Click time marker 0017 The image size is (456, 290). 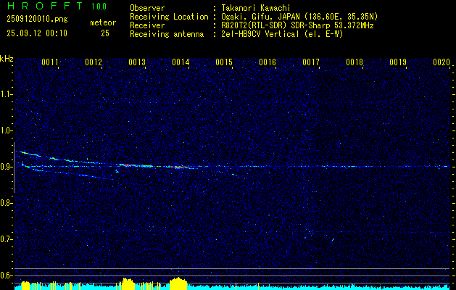[x=310, y=62]
